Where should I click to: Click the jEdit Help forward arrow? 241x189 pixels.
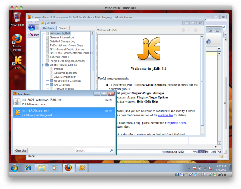[196, 30]
